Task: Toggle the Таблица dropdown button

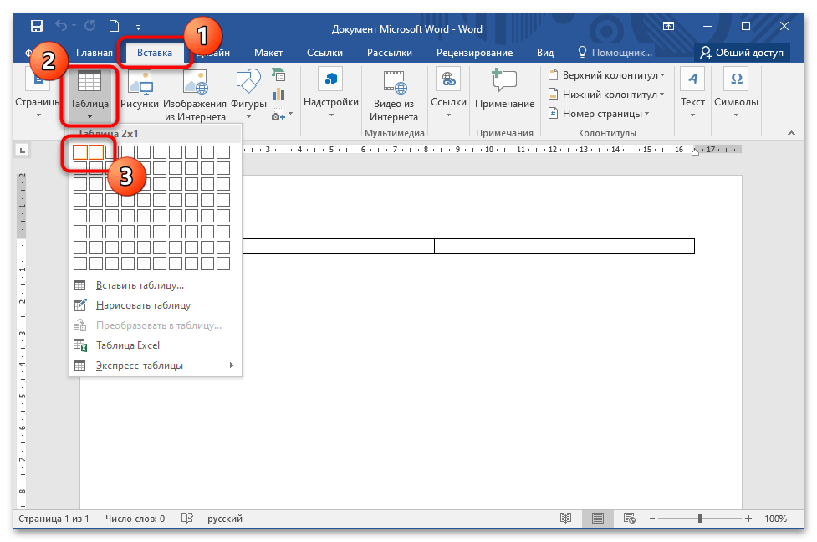Action: click(x=89, y=95)
